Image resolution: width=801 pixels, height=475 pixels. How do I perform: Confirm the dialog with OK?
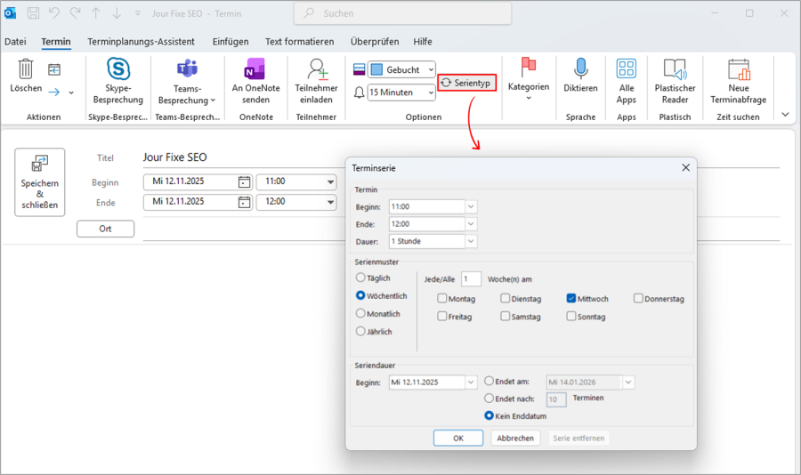point(458,439)
